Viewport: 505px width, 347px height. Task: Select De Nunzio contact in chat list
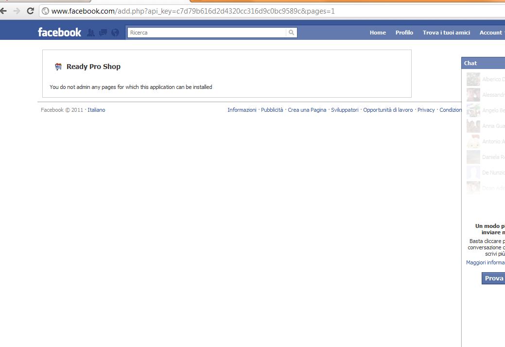[486, 173]
